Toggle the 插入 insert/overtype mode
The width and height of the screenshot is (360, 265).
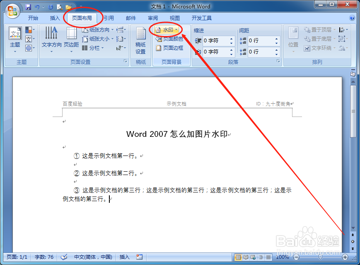pyautogui.click(x=124, y=257)
